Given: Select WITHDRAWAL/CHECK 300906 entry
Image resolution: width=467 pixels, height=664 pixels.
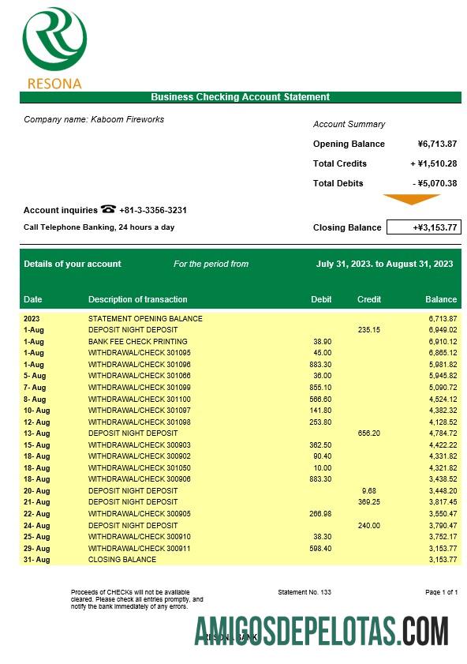Looking at the screenshot, I should click(139, 479).
